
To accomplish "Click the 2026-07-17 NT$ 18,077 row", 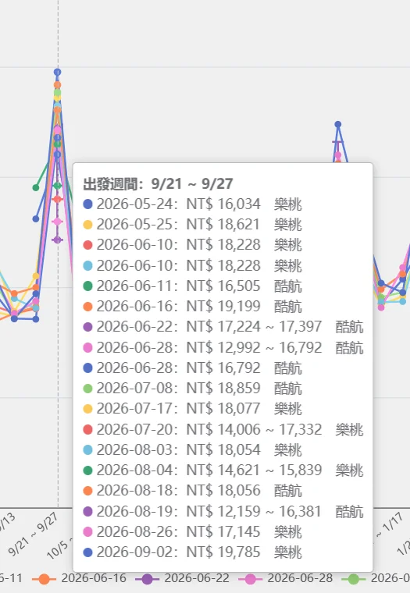I will pyautogui.click(x=192, y=409).
